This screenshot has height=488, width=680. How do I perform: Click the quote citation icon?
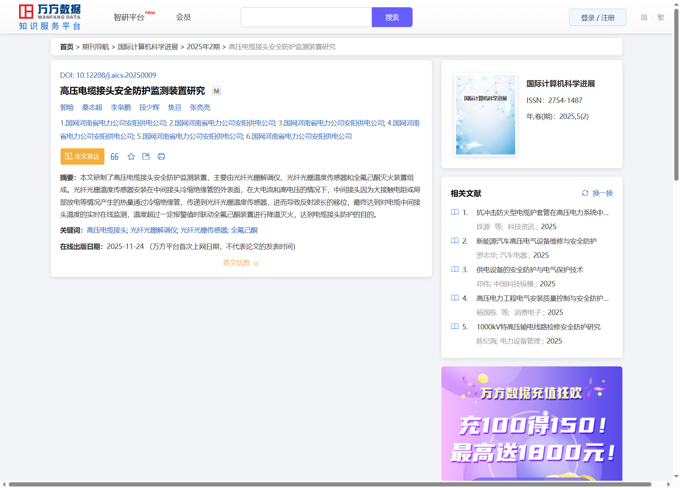114,157
